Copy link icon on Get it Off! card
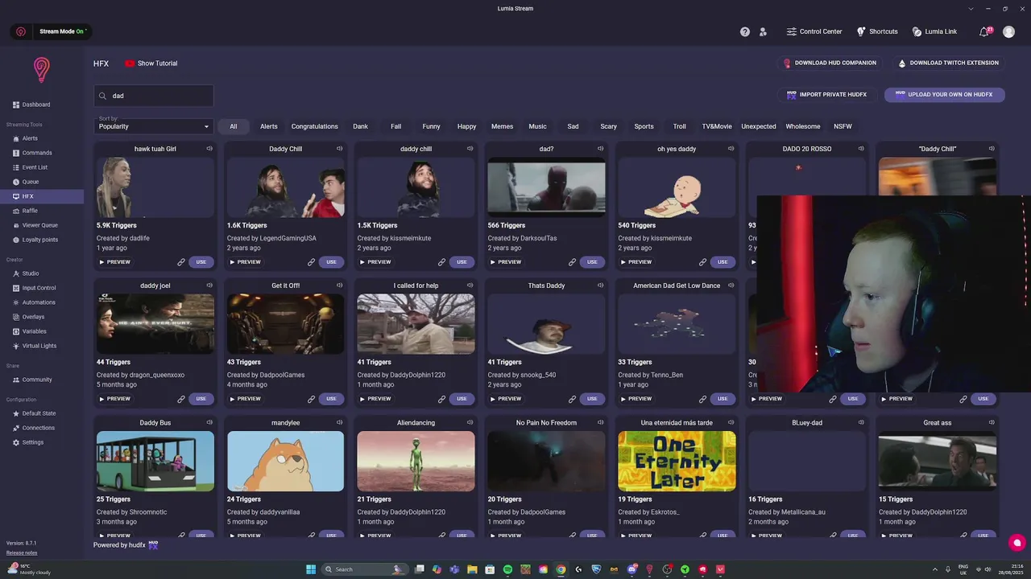Screen dimensions: 1031x579 (x=312, y=399)
